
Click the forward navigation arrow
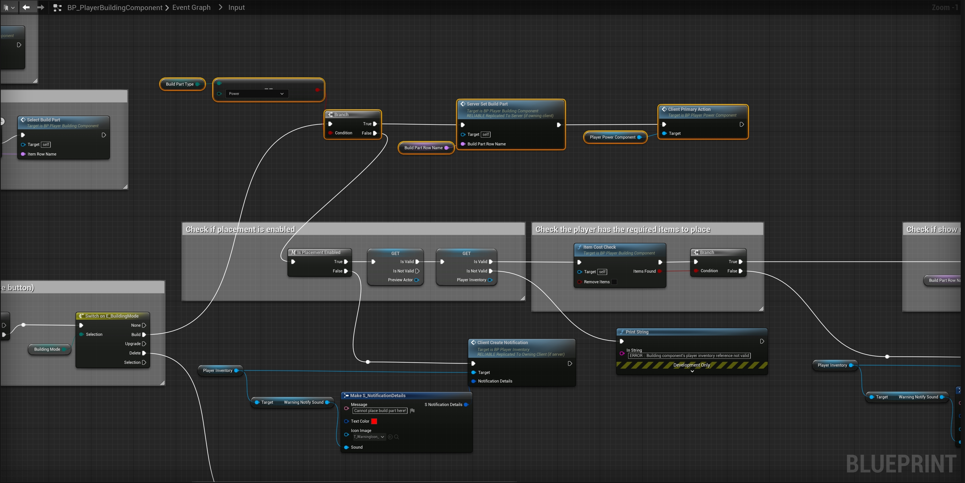tap(40, 8)
